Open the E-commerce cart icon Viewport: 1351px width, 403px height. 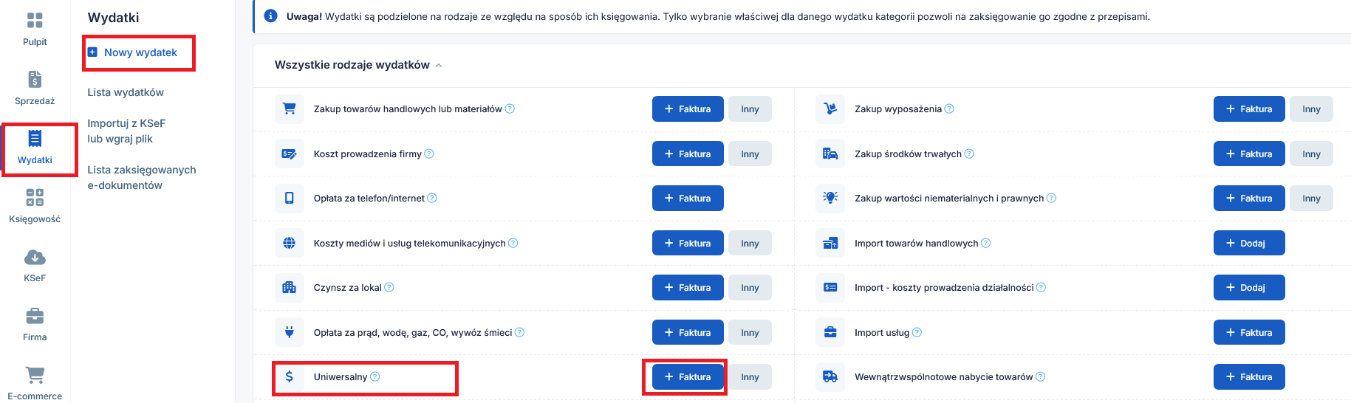click(x=35, y=375)
